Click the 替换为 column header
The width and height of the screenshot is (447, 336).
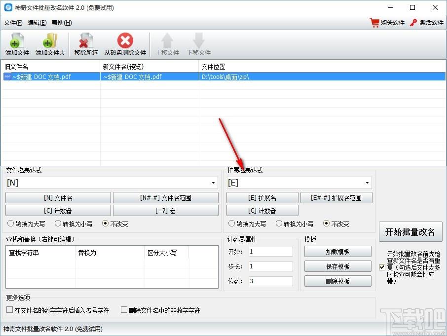click(x=110, y=253)
